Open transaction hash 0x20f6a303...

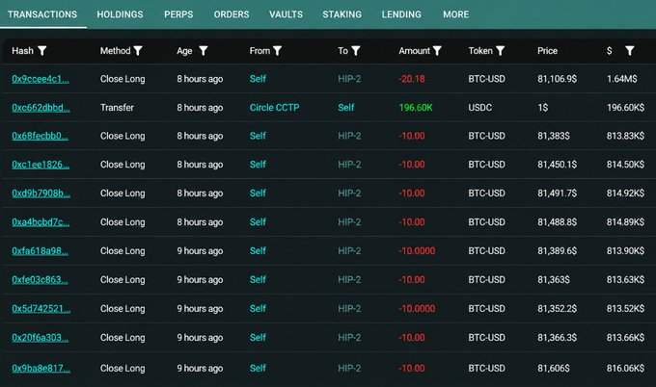click(x=40, y=337)
